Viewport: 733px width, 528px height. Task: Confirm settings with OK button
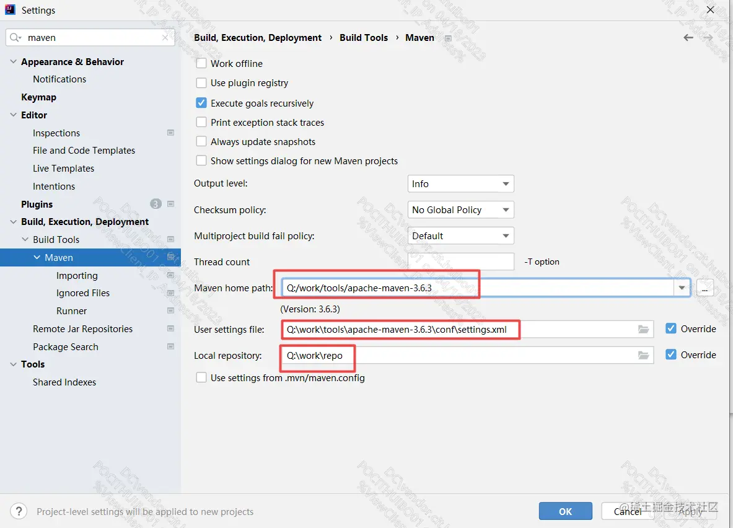pos(565,511)
